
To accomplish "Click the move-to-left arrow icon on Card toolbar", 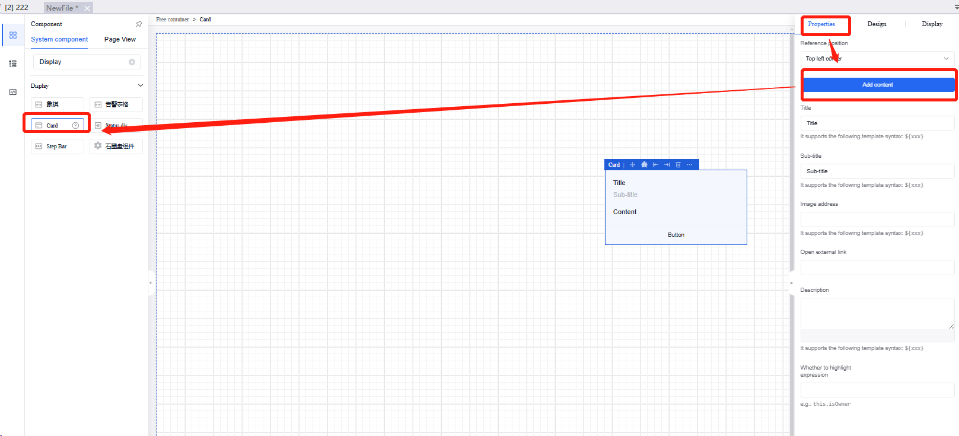I will coord(655,165).
